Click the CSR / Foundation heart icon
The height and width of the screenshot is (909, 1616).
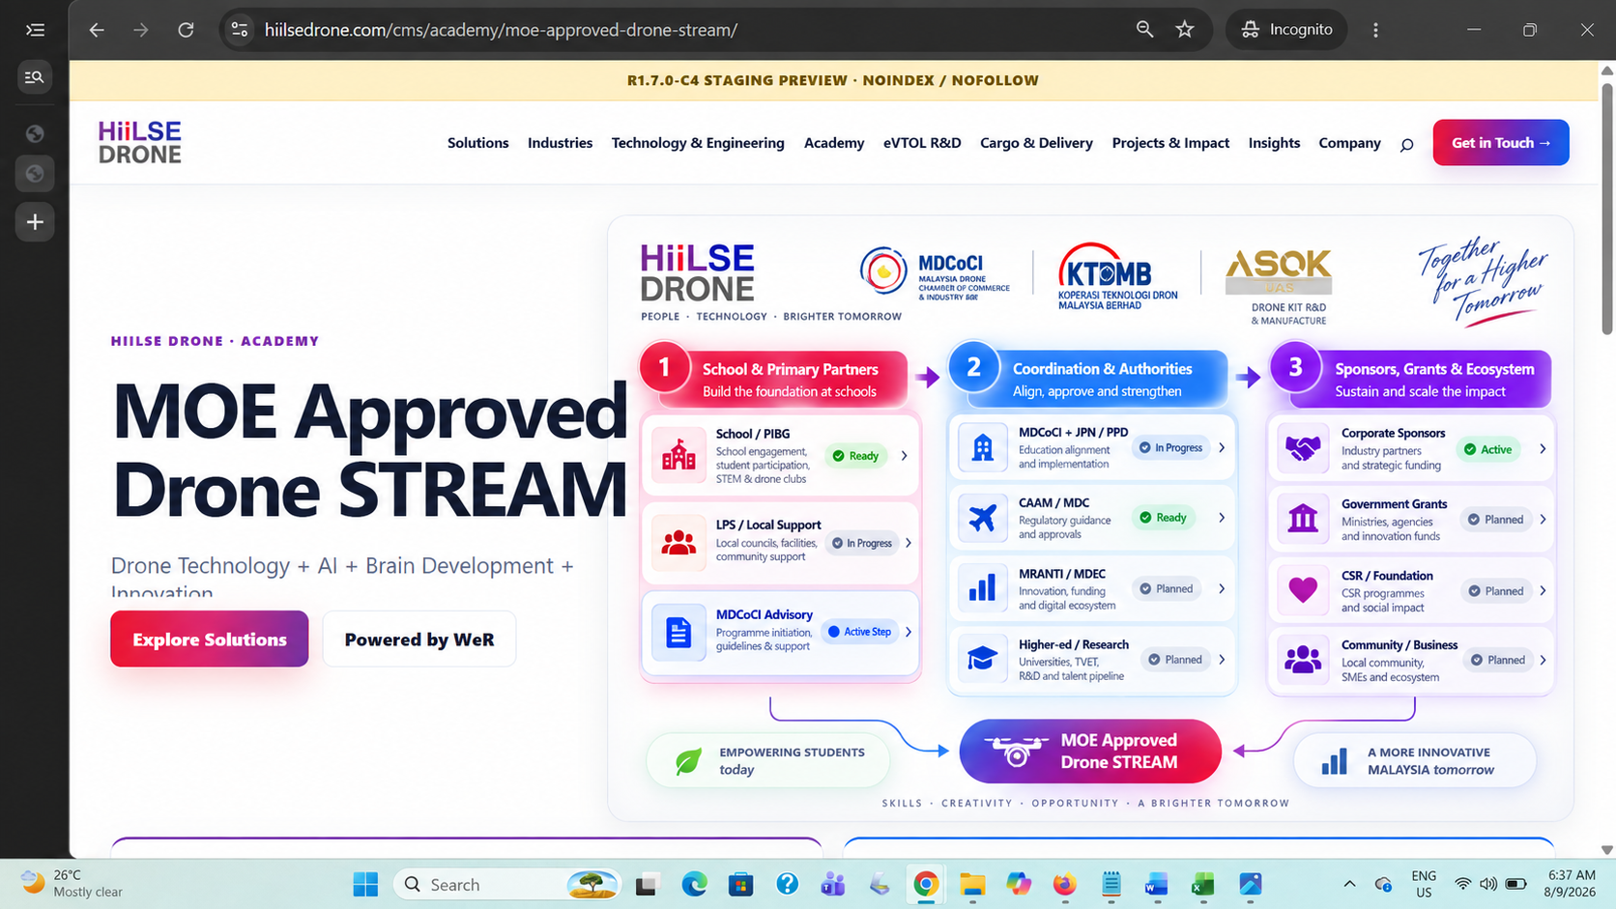pos(1303,589)
